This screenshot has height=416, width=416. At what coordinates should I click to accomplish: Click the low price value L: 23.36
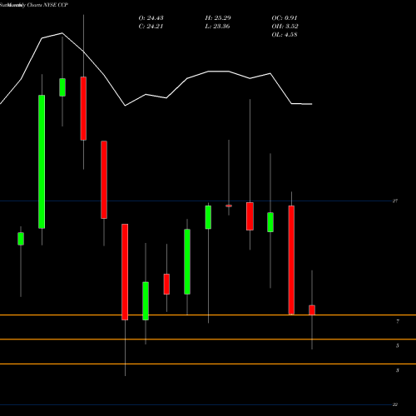217,27
